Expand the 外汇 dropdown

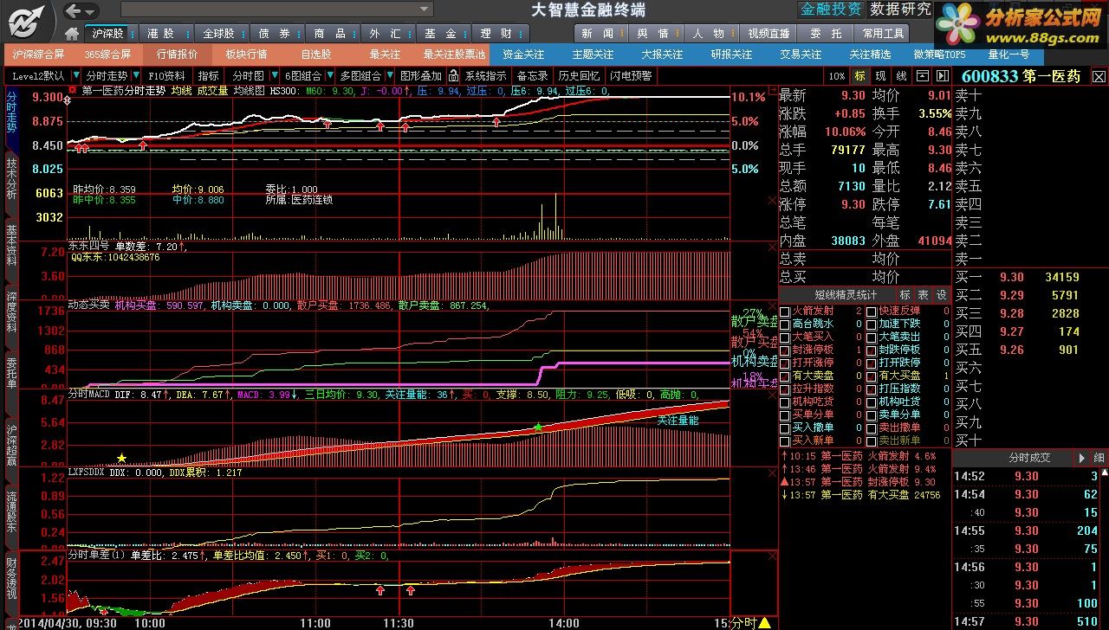[x=409, y=34]
